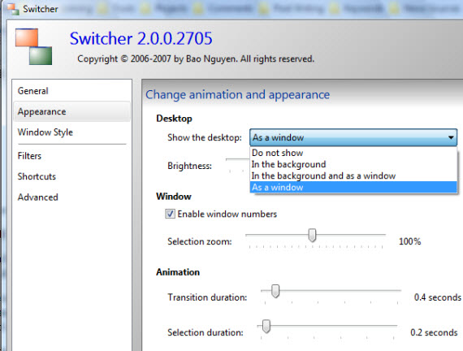
Task: Open the General settings page
Action: click(x=71, y=91)
